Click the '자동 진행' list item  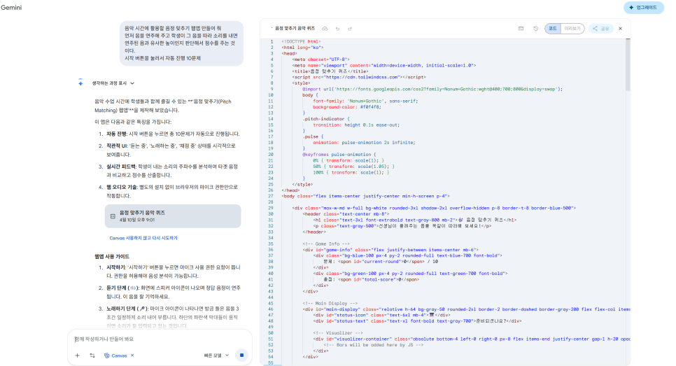tap(172, 134)
